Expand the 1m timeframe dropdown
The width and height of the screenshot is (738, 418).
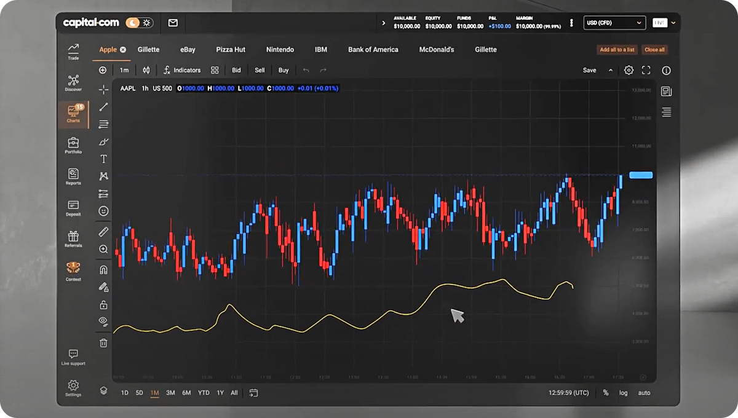(x=124, y=71)
